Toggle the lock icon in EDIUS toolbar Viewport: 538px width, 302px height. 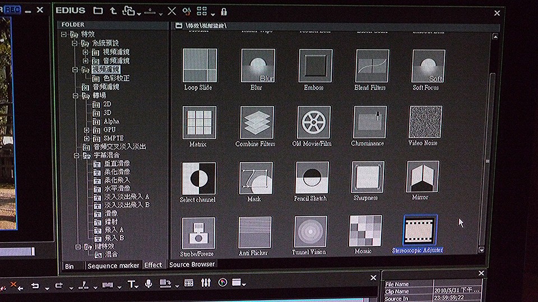pyautogui.click(x=224, y=11)
